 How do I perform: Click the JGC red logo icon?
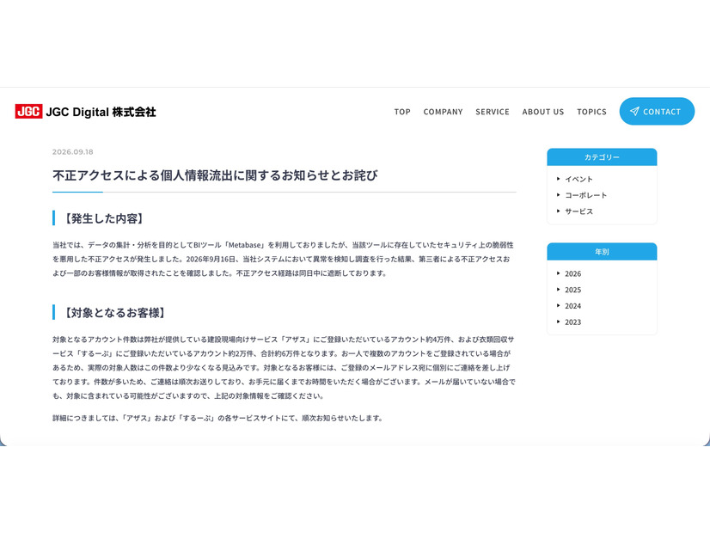tap(28, 112)
